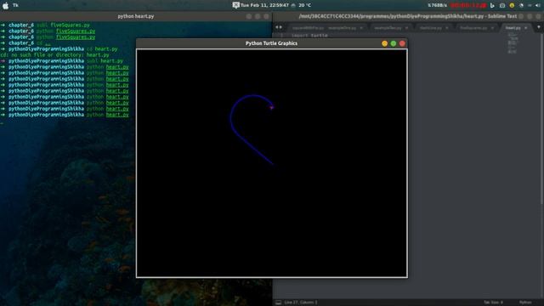Image resolution: width=544 pixels, height=306 pixels.
Task: Click the 'sublime fiveSquares.py' terminal line
Action: 45,25
